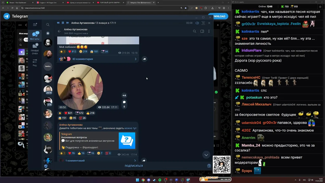Close the media player bar
The width and height of the screenshot is (325, 183).
pyautogui.click(x=209, y=23)
